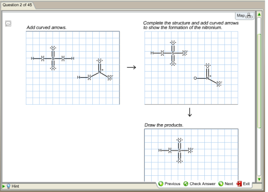Go to the Next question

point(226,184)
